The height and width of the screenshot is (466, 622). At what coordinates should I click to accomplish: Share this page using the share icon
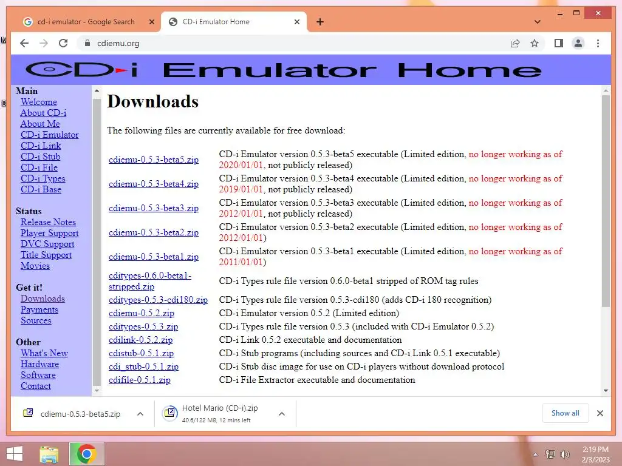[515, 43]
